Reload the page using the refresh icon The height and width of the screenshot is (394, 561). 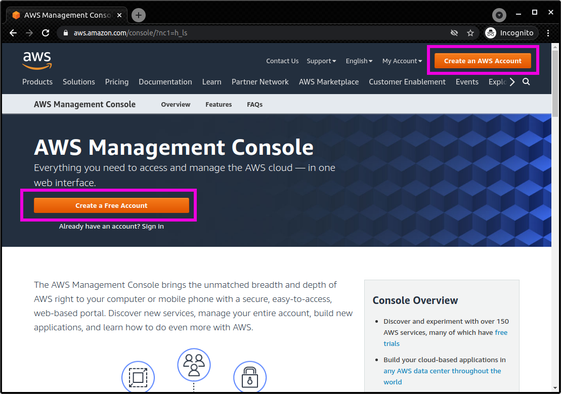[45, 32]
